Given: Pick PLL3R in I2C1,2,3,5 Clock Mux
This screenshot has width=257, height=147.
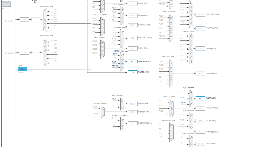Looking at the screenshot, I should (102, 24).
